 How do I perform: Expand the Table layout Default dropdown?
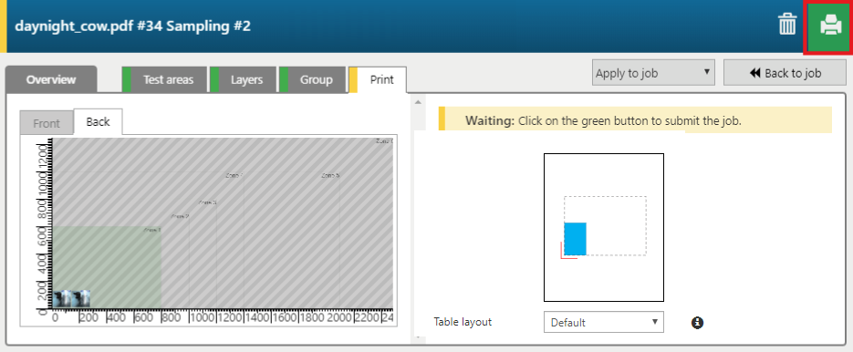click(603, 323)
